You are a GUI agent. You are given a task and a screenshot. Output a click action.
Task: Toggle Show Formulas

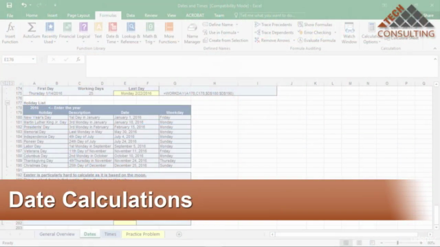pos(315,25)
